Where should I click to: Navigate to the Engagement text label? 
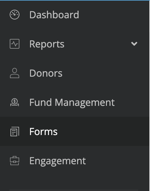click(x=58, y=161)
